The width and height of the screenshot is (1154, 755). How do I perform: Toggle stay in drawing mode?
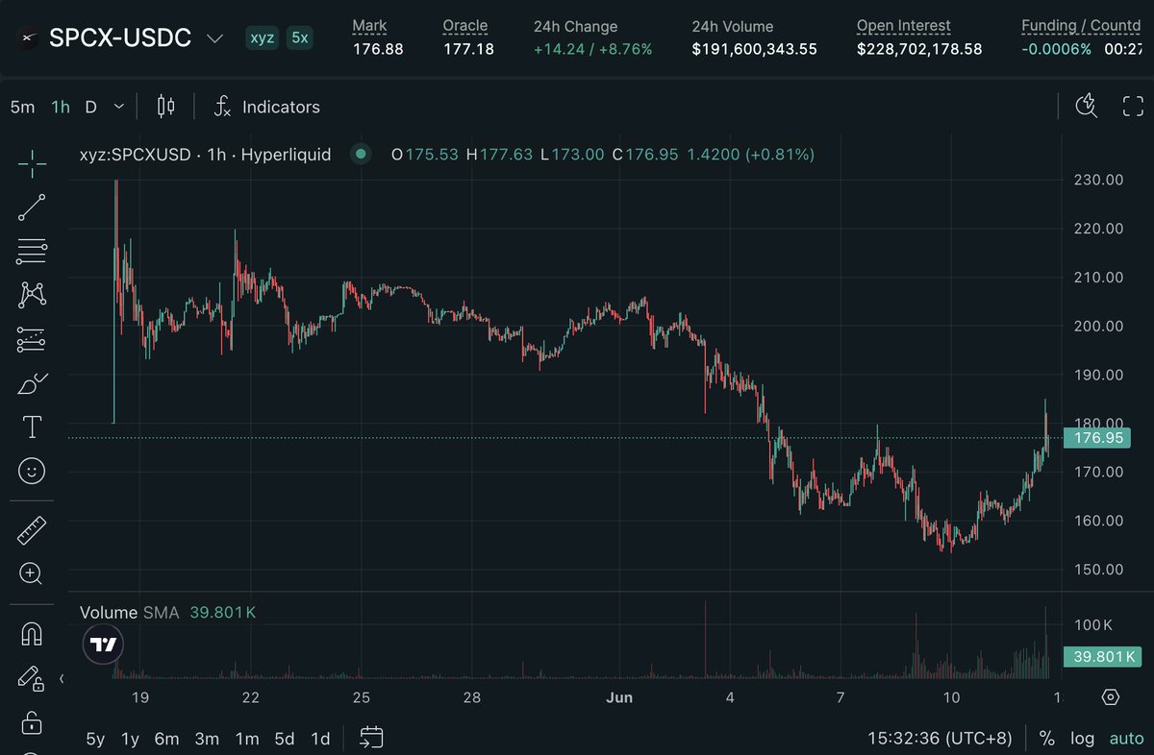[x=32, y=677]
